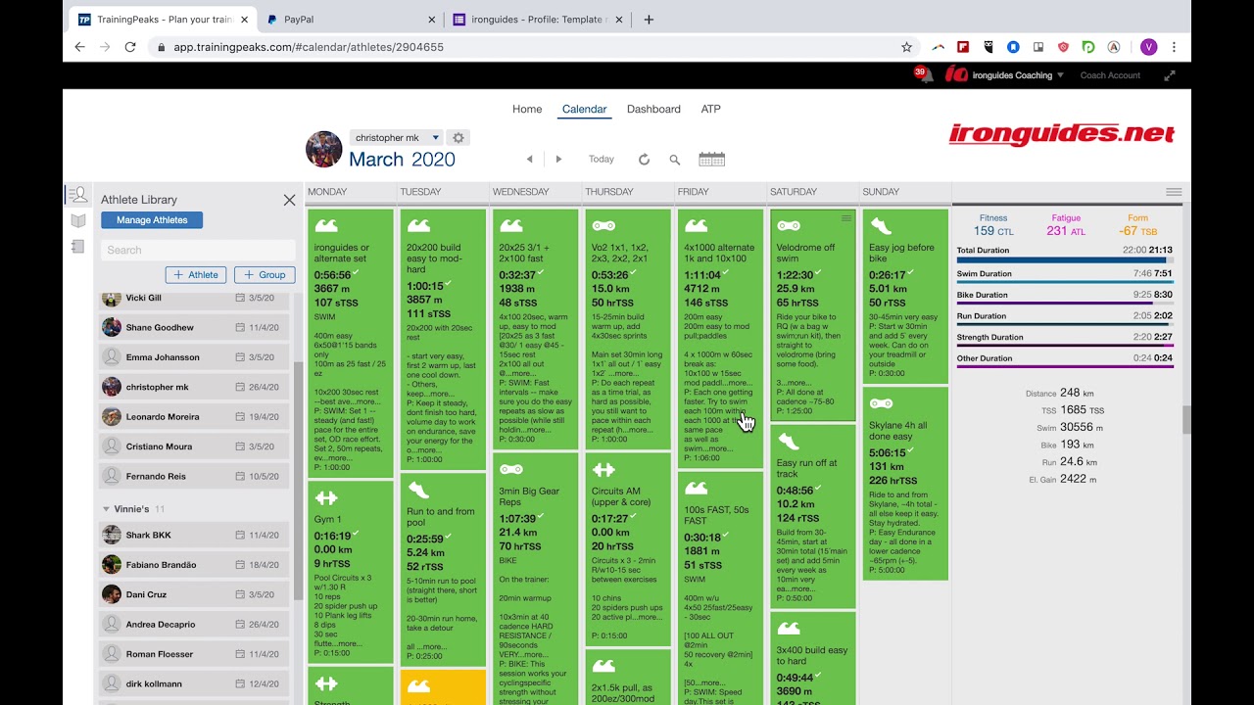Image resolution: width=1254 pixels, height=705 pixels.
Task: Click Form -67 TSB value
Action: (1137, 231)
